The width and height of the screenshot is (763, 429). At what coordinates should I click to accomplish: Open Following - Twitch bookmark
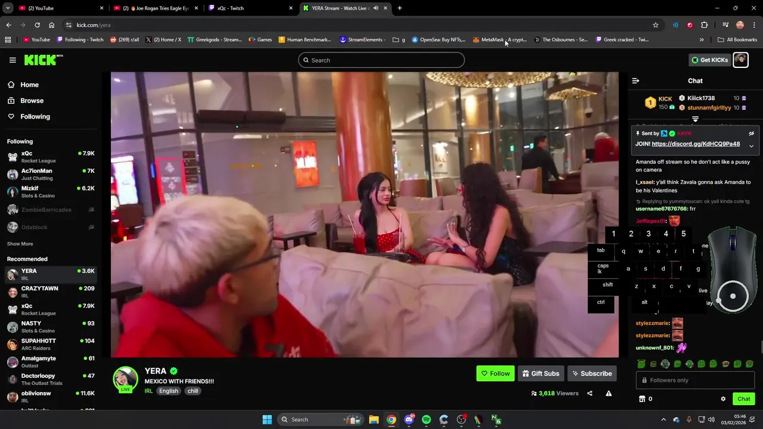80,40
